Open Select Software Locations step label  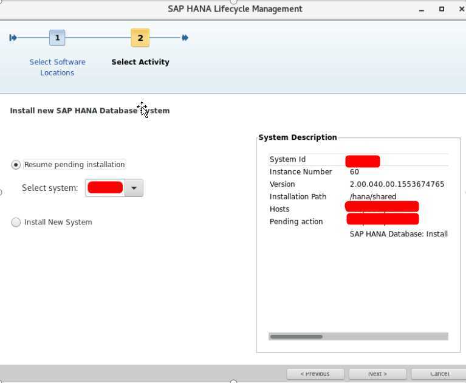point(57,67)
